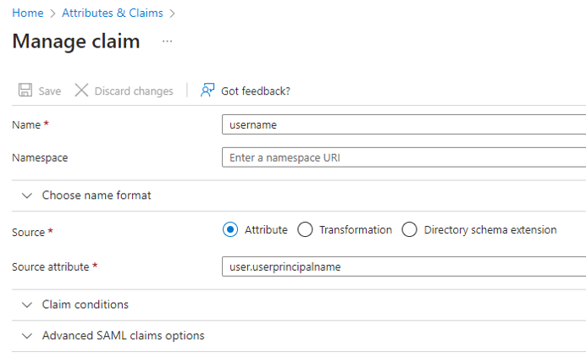Go to the Home breadcrumb
Screen dimensions: 586x363
click(27, 14)
